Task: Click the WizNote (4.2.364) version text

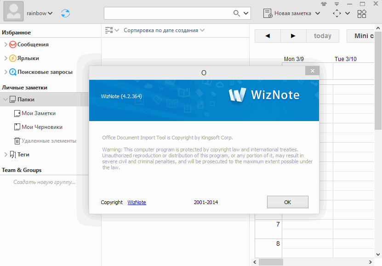Action: 121,96
